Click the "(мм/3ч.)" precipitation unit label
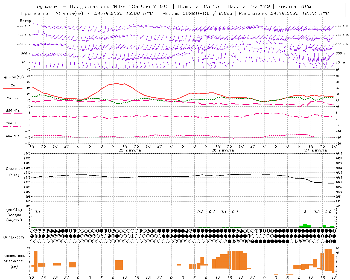 [x=14, y=210]
